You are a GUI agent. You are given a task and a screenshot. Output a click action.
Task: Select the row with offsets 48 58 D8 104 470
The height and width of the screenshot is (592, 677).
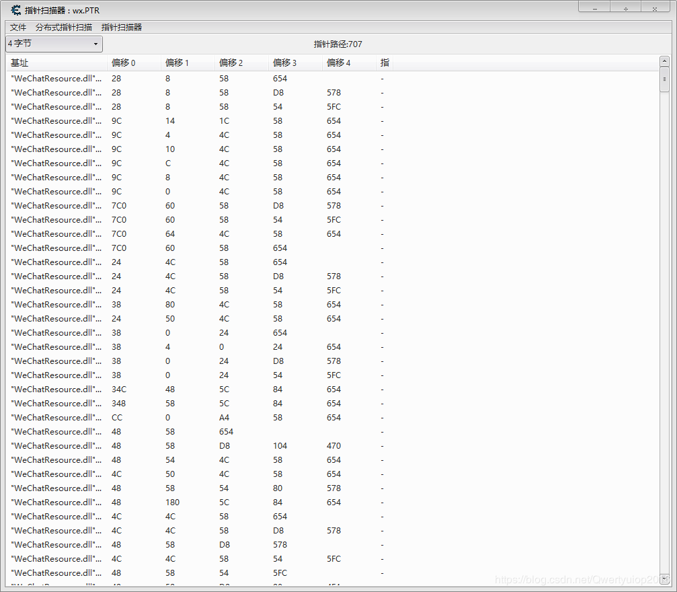click(333, 445)
